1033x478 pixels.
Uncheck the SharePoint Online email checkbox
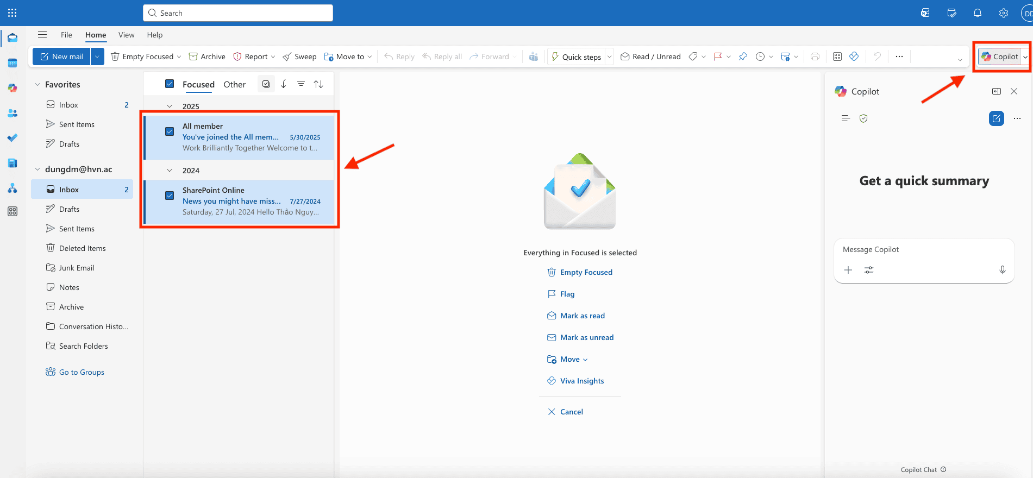(170, 196)
